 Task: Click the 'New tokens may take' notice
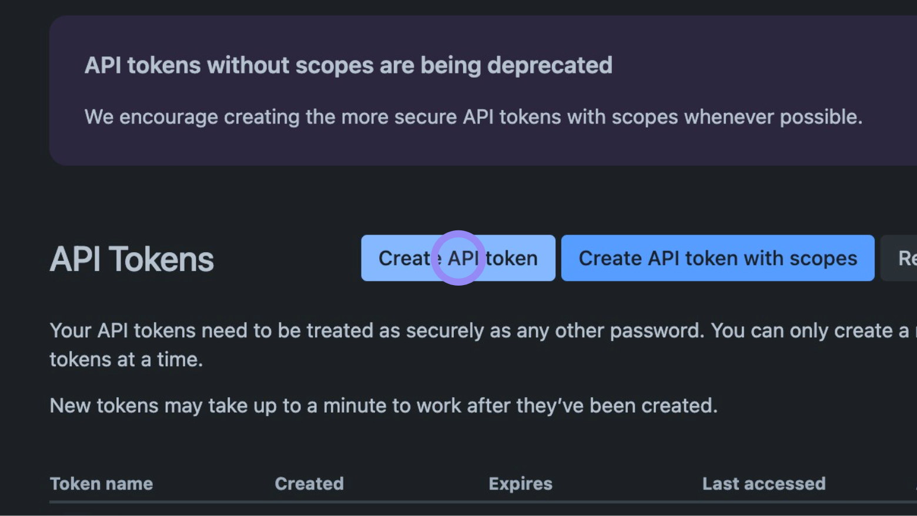[383, 406]
